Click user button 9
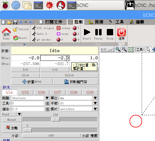Viewport: 155px width, 141px height. (76, 40)
